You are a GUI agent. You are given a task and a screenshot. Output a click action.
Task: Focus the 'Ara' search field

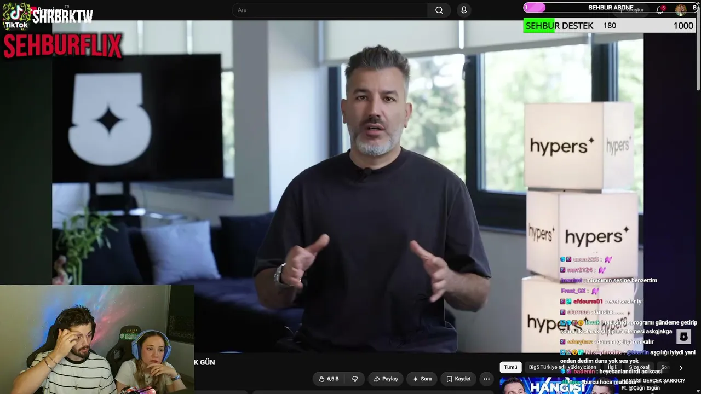point(330,10)
